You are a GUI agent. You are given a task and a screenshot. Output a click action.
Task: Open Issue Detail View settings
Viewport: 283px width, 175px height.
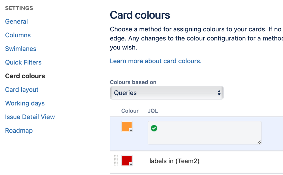30,117
